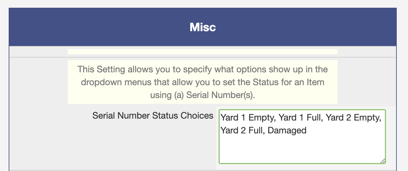Grab the text area resize handle
This screenshot has width=408, height=171.
pyautogui.click(x=383, y=161)
